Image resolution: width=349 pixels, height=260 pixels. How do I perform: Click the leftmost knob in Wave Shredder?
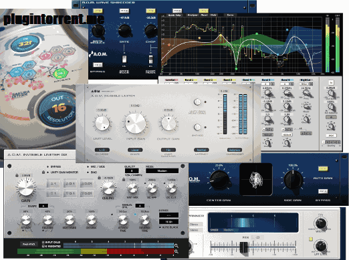pos(98,31)
